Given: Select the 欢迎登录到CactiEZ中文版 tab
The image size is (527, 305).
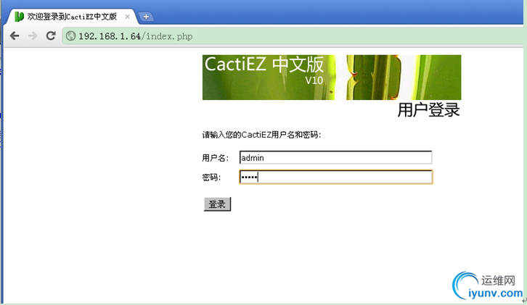Looking at the screenshot, I should (72, 17).
